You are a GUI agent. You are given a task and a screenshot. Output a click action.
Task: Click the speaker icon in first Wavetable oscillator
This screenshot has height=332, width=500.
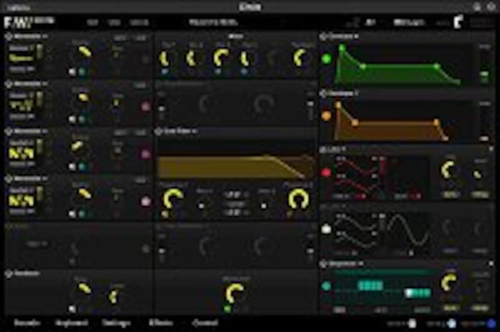(x=72, y=72)
